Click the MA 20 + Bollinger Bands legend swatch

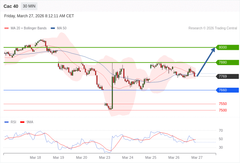7,28
